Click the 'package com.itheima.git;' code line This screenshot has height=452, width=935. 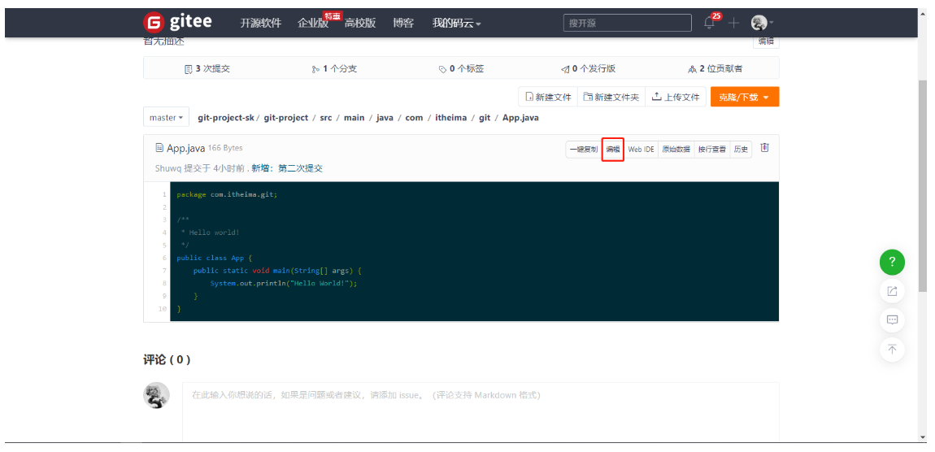point(227,194)
